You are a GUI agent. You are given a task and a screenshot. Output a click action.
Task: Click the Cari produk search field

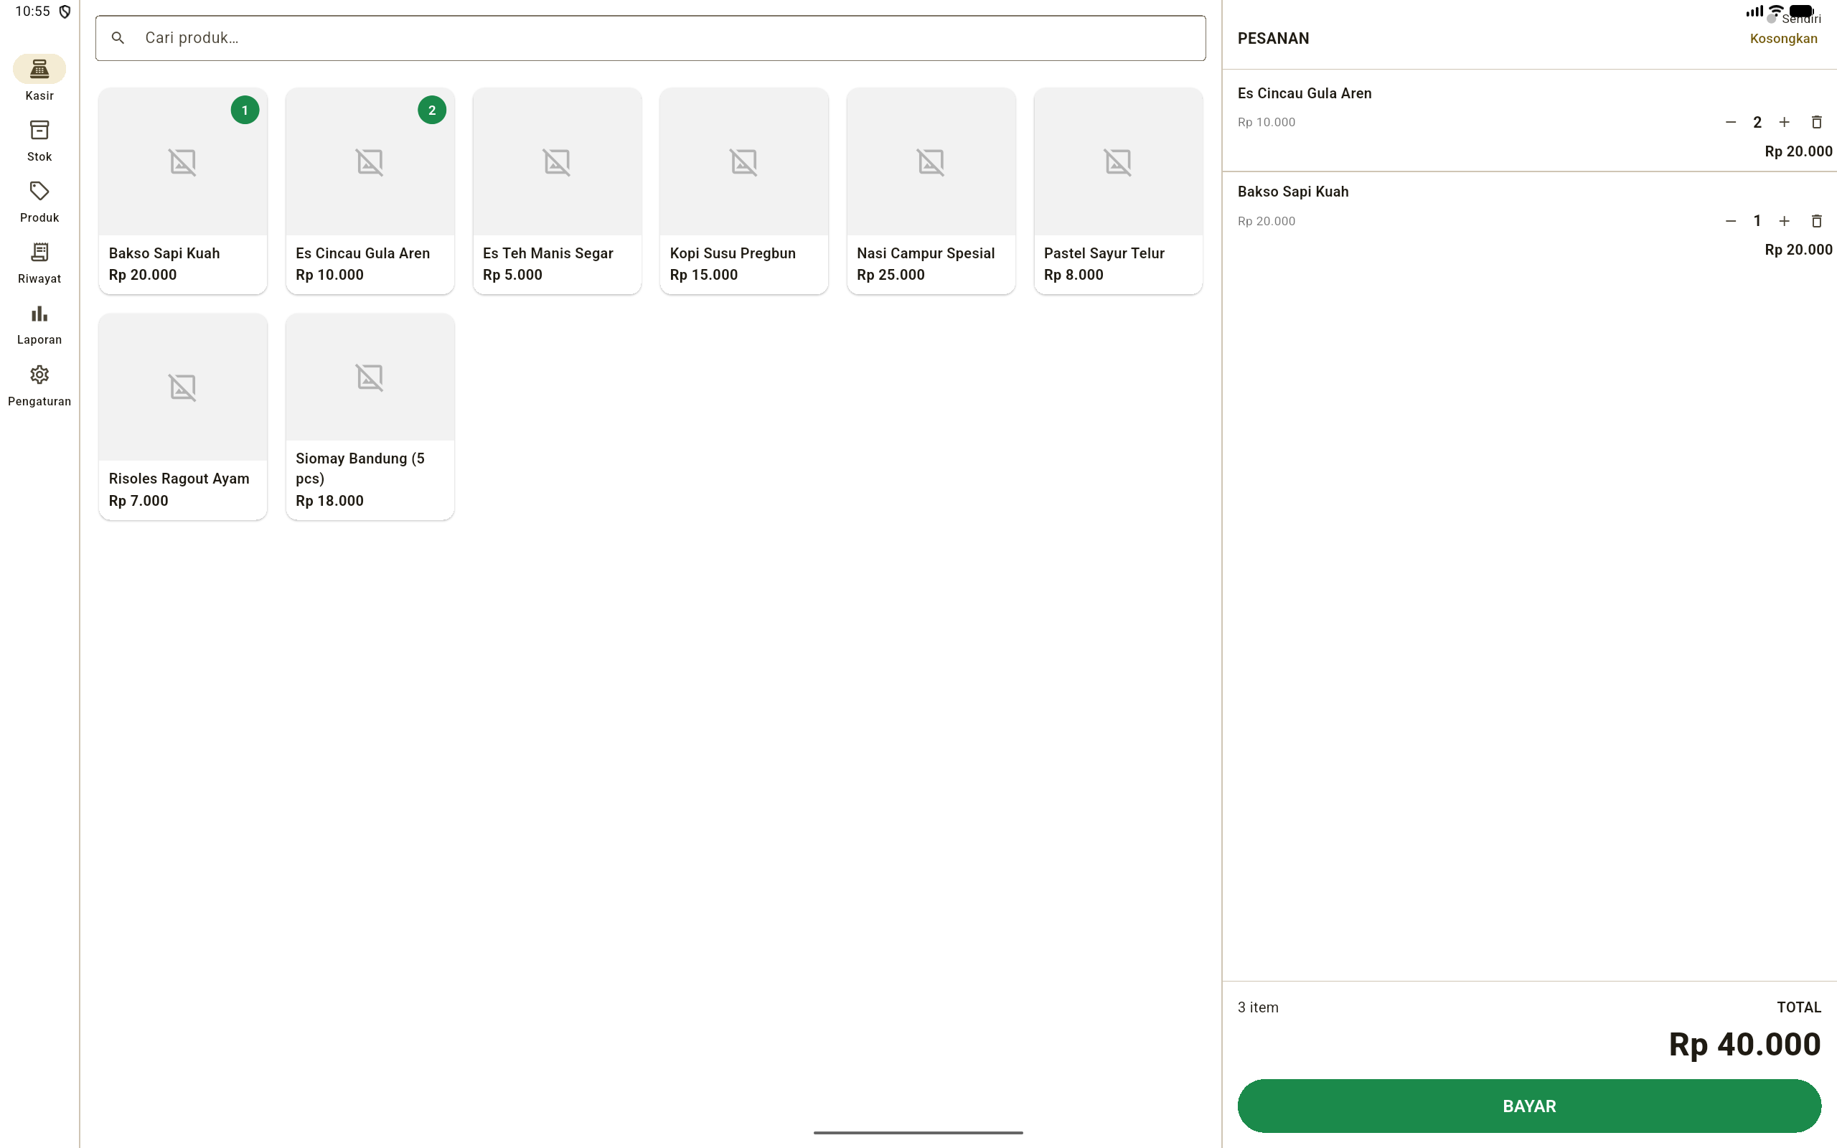[651, 38]
